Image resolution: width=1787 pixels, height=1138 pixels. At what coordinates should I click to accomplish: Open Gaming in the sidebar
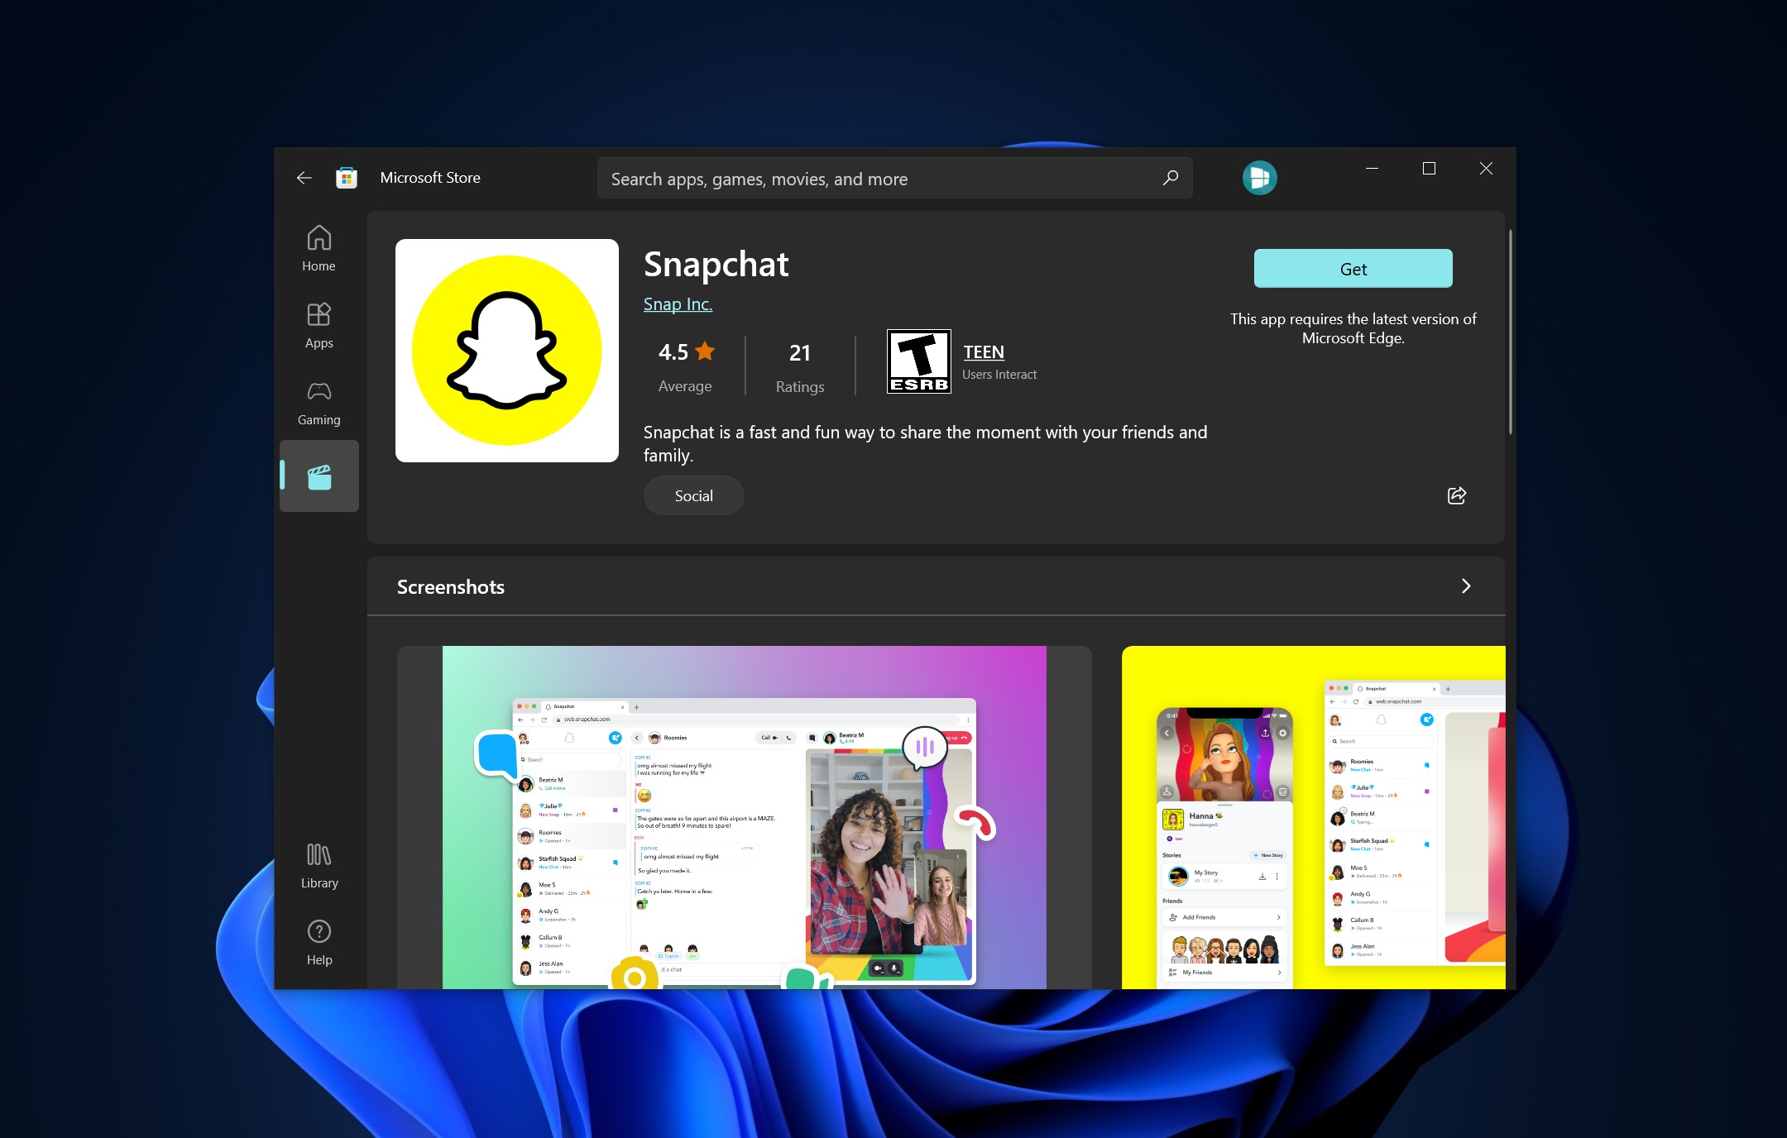(319, 403)
